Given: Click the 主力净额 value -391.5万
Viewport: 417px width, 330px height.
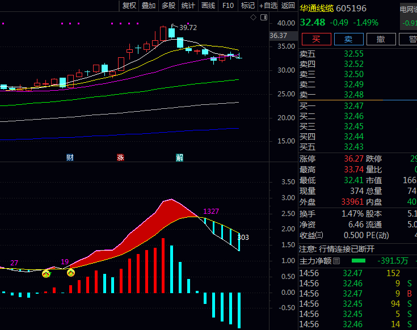Looking at the screenshot, I should pos(393,261).
